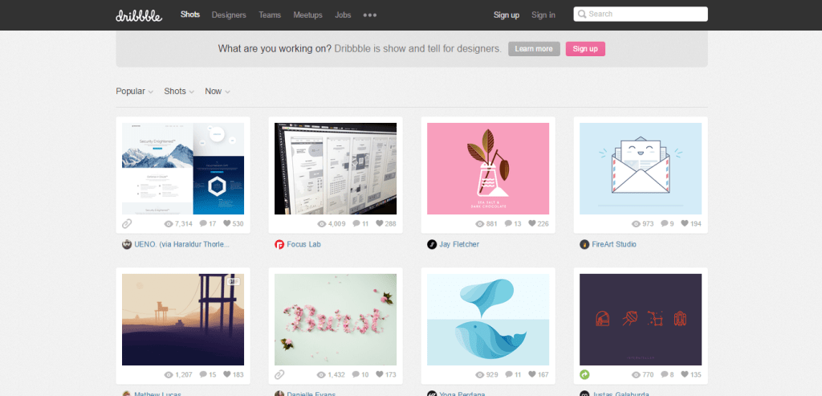Expand the Now timeframe dropdown
The image size is (822, 396).
coord(218,92)
